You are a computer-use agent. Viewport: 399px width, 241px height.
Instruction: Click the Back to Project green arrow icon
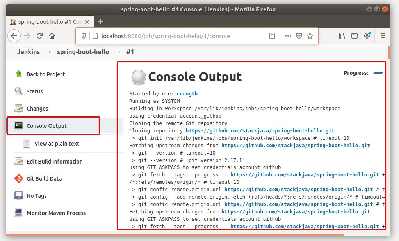(x=19, y=74)
